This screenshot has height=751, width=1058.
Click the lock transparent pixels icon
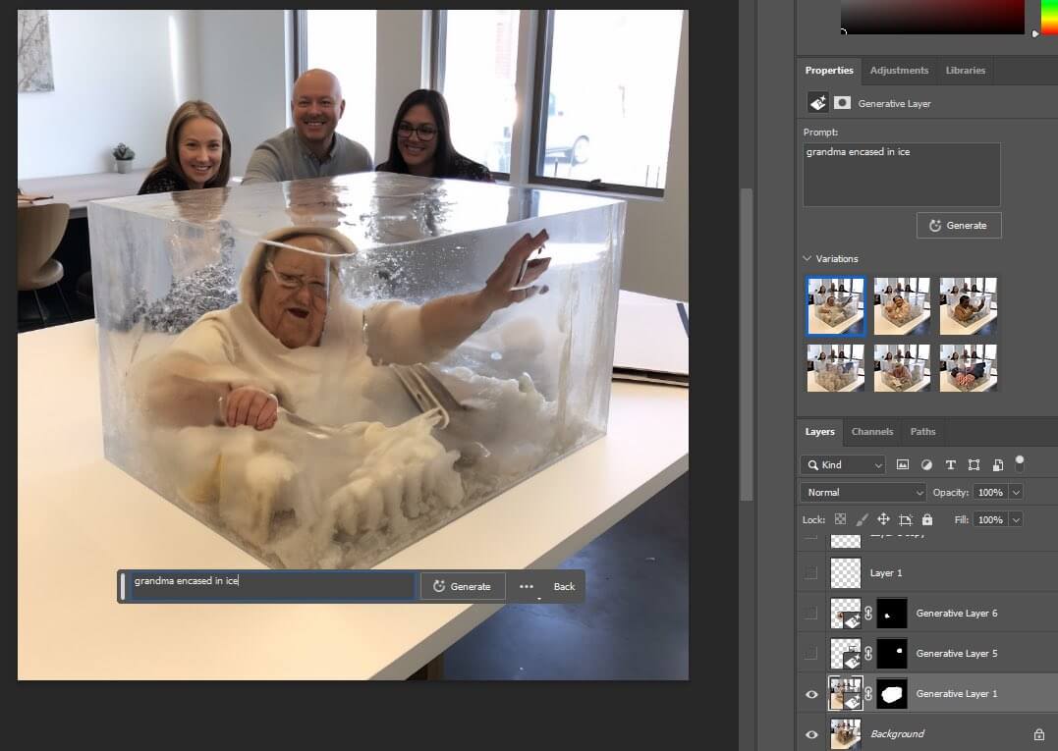(840, 519)
